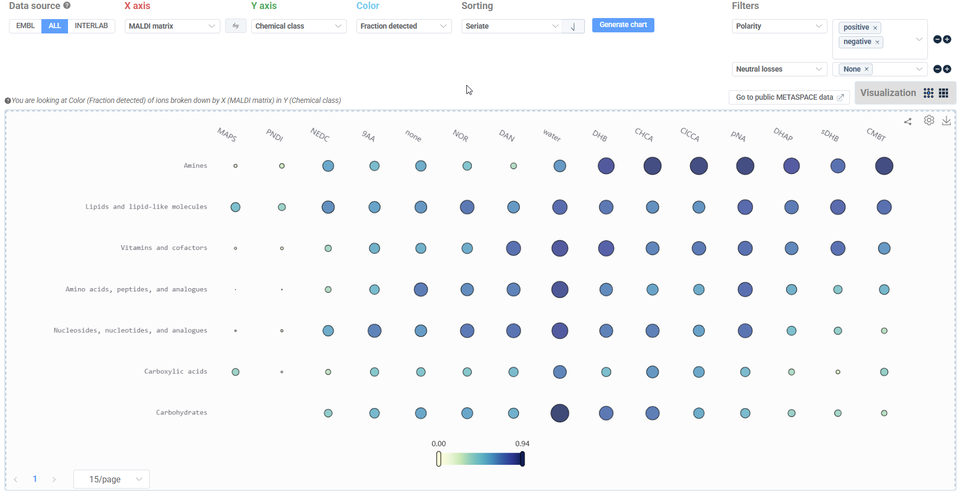Download the chart

947,121
